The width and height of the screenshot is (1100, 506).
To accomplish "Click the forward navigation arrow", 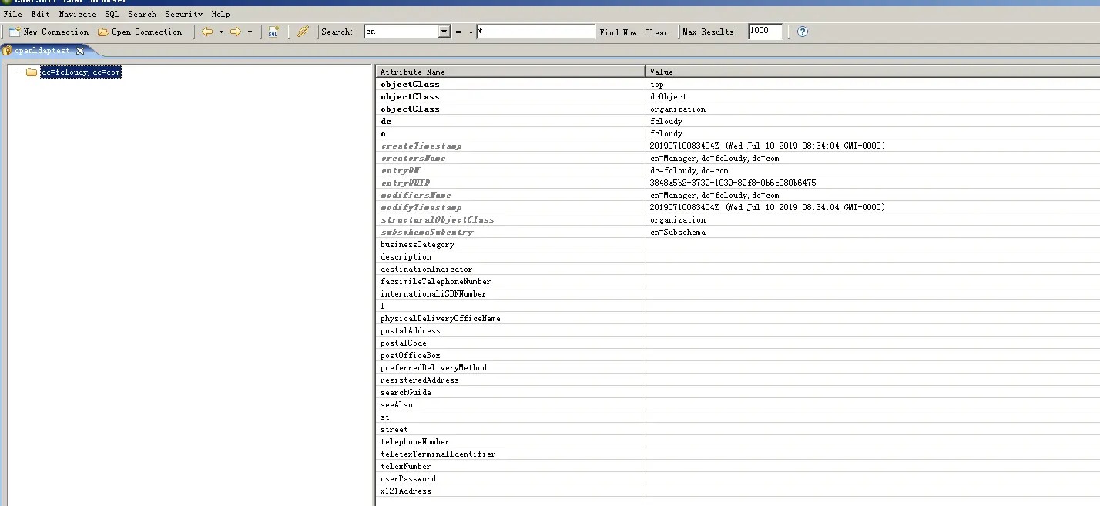I will (x=236, y=32).
